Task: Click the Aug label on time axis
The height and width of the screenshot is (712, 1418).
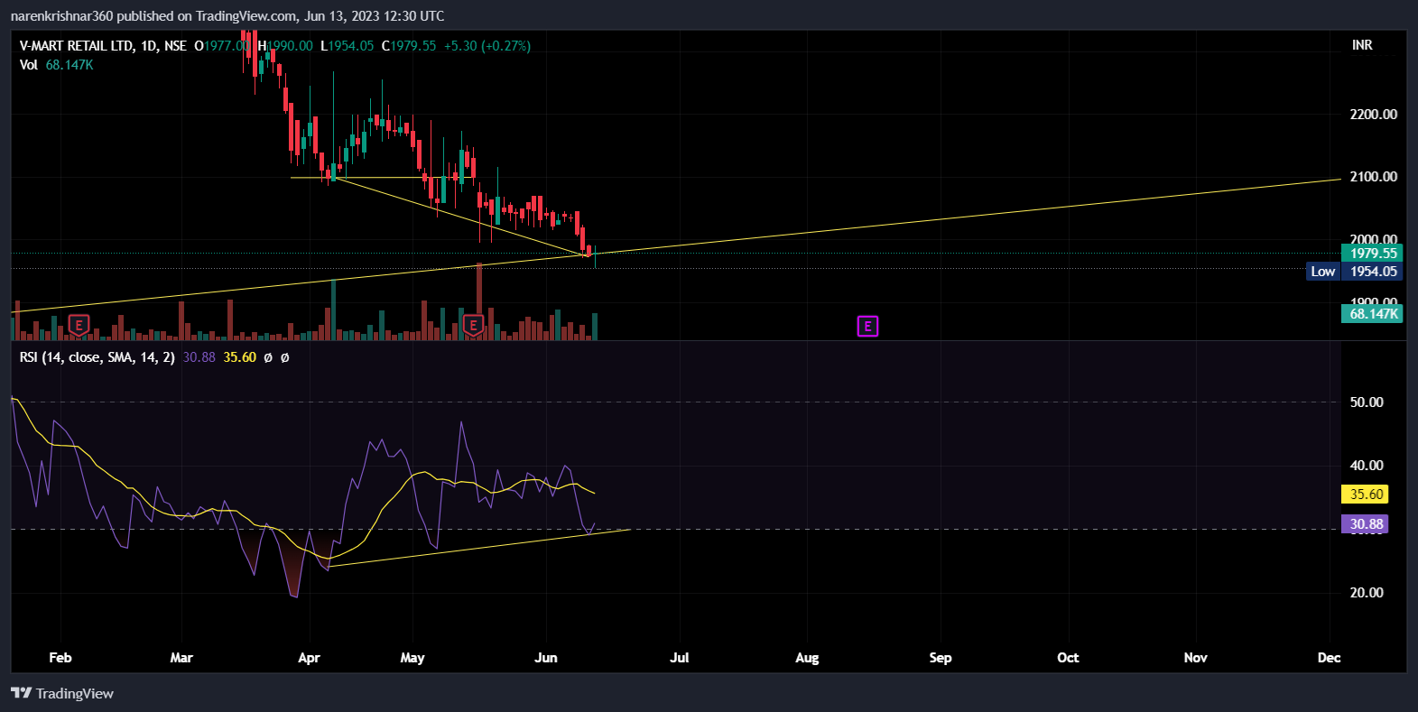Action: tap(807, 658)
